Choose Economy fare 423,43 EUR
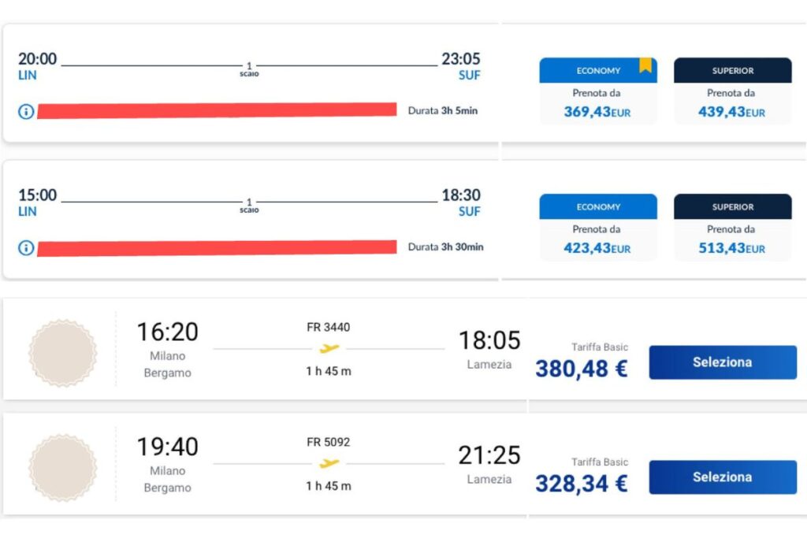807x538 pixels. tap(598, 227)
